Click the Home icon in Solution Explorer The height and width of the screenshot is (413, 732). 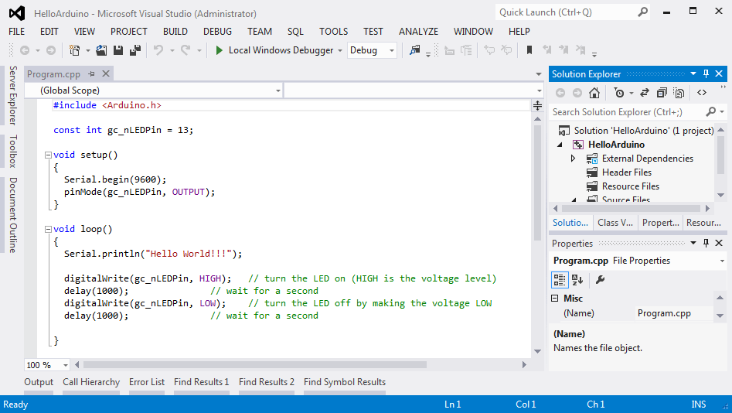coord(594,93)
